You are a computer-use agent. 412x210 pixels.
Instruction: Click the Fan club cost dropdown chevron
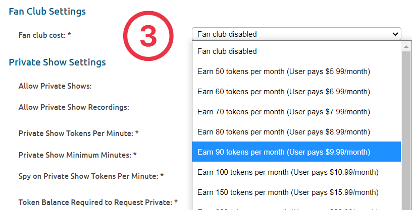point(395,34)
